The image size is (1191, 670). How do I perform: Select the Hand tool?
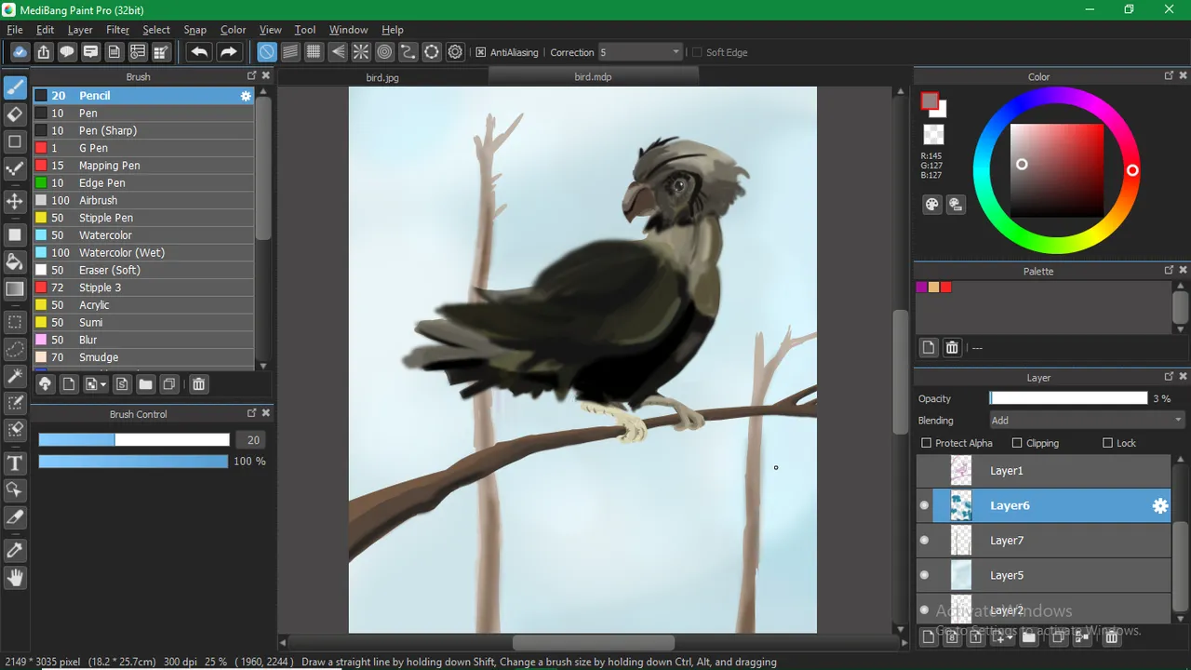tap(15, 578)
